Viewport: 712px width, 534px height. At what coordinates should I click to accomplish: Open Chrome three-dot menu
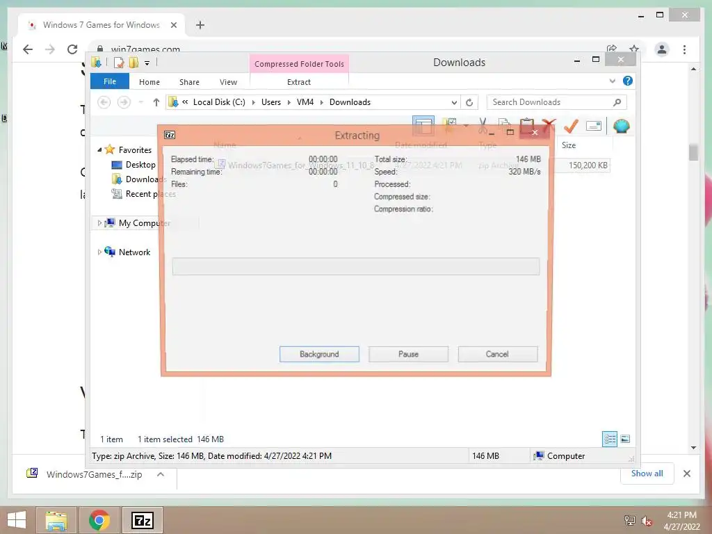pos(684,49)
